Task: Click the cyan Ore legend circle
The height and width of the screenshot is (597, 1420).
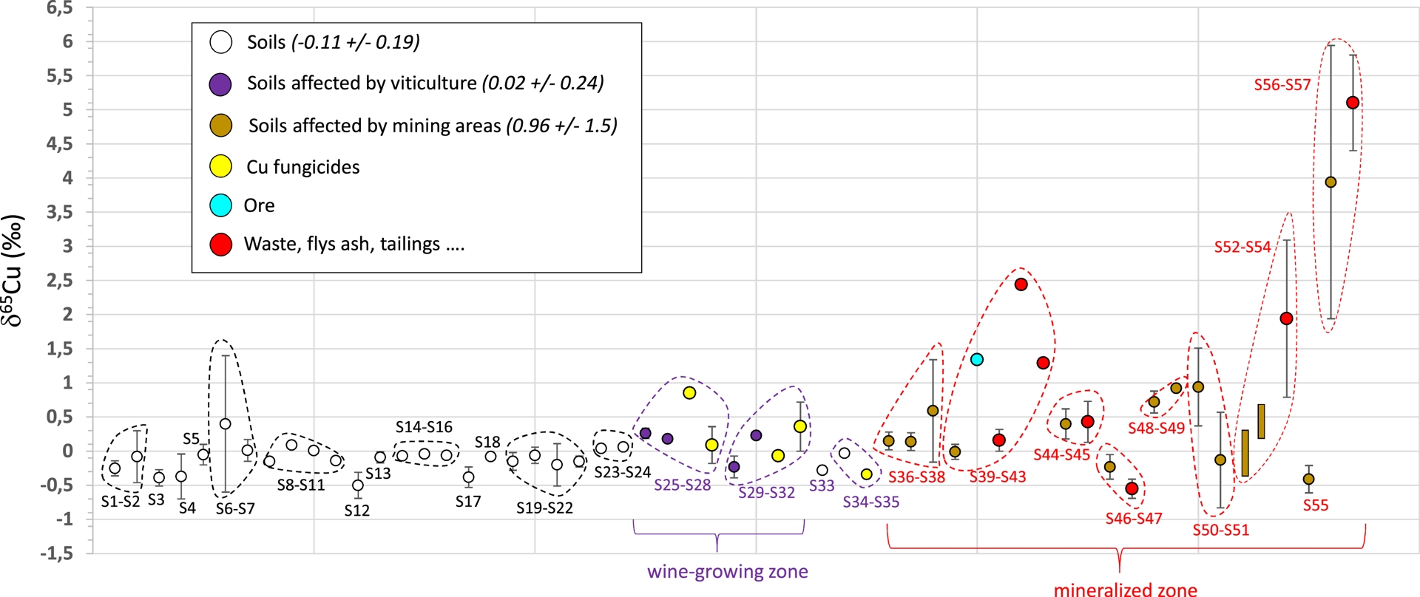Action: point(221,205)
